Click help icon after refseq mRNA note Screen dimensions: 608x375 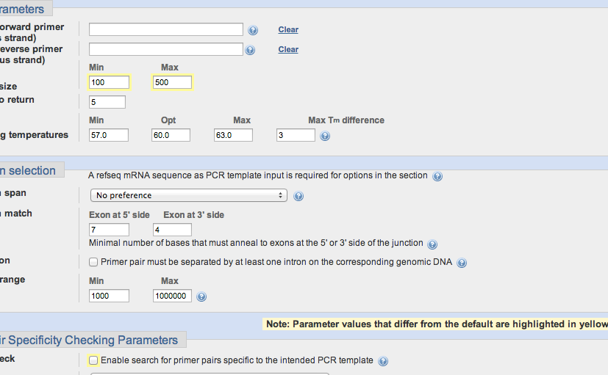click(437, 176)
